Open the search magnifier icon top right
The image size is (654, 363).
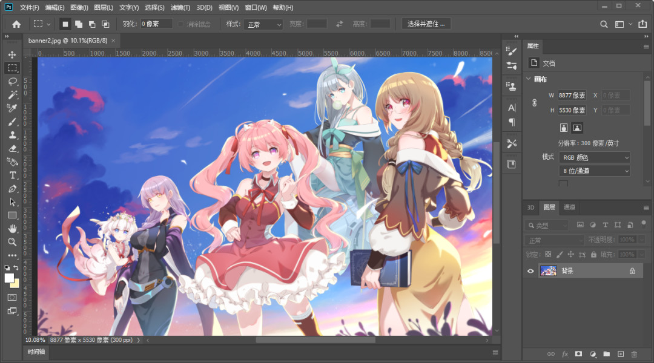[604, 24]
